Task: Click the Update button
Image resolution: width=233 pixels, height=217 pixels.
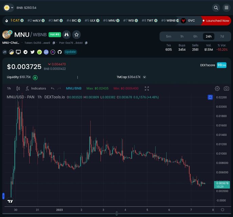Action: click(70, 52)
